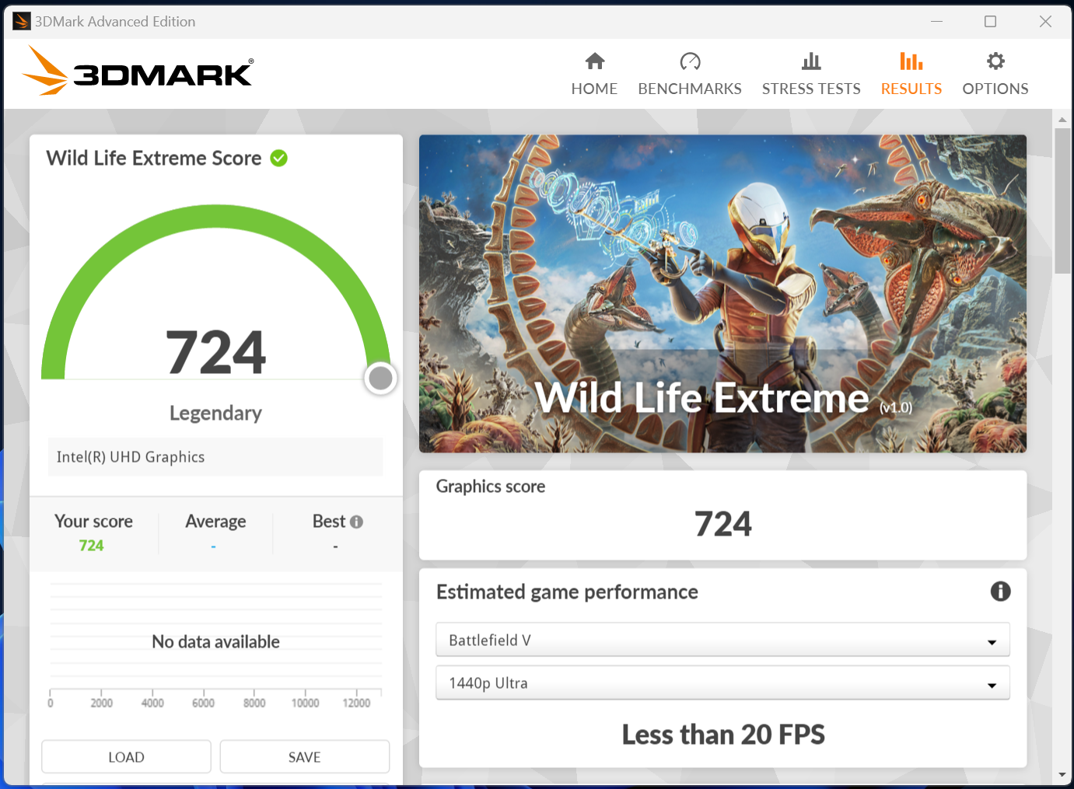Click info icon next to Best
The width and height of the screenshot is (1074, 789).
point(357,522)
